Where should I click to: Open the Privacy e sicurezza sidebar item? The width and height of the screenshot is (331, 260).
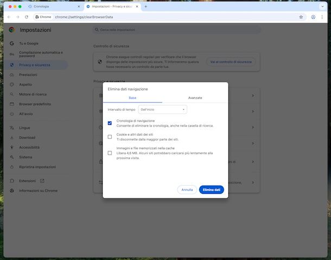35,65
